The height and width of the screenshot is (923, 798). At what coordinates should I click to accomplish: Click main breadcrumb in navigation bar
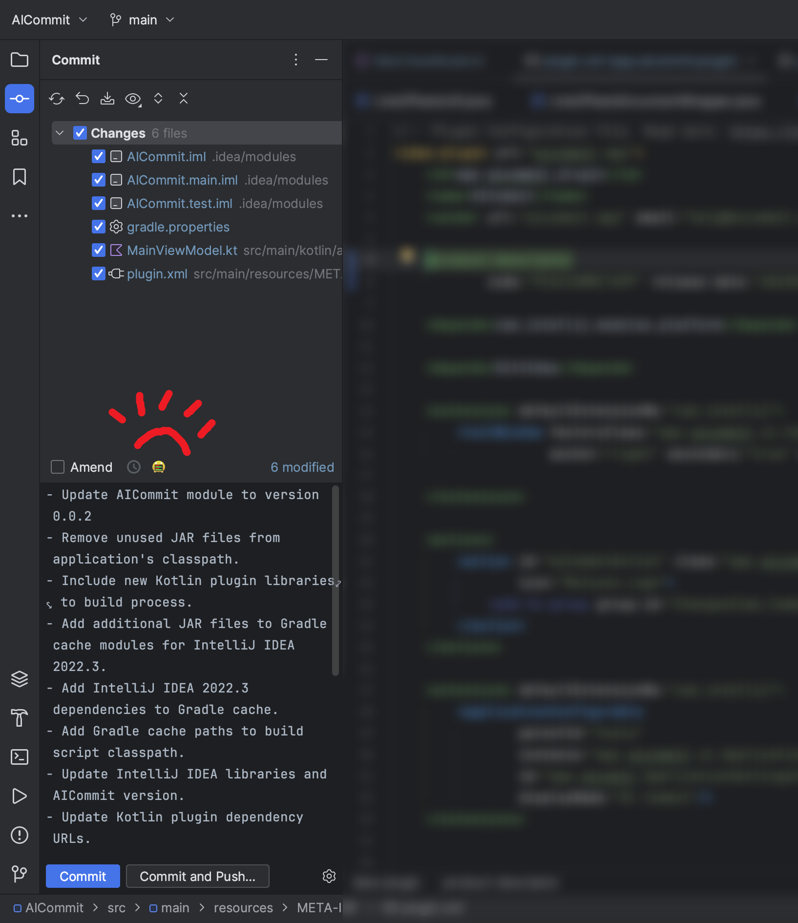pos(169,908)
